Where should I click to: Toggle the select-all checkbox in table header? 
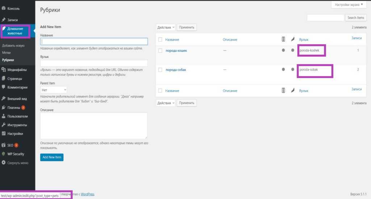[160, 40]
